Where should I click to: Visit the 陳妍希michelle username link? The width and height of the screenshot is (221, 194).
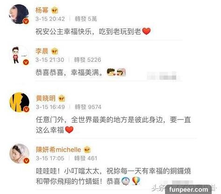[x=58, y=150]
